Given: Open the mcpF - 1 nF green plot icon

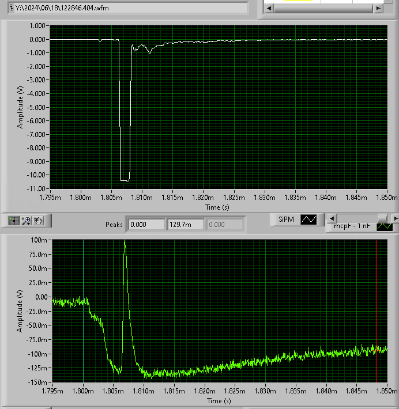Looking at the screenshot, I should click(385, 226).
